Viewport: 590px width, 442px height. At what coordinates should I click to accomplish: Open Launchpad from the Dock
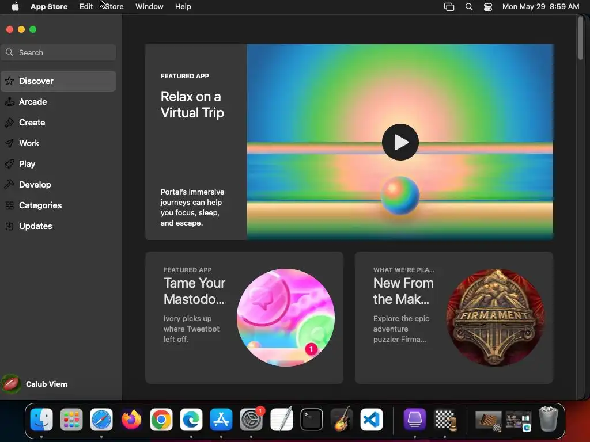click(71, 420)
